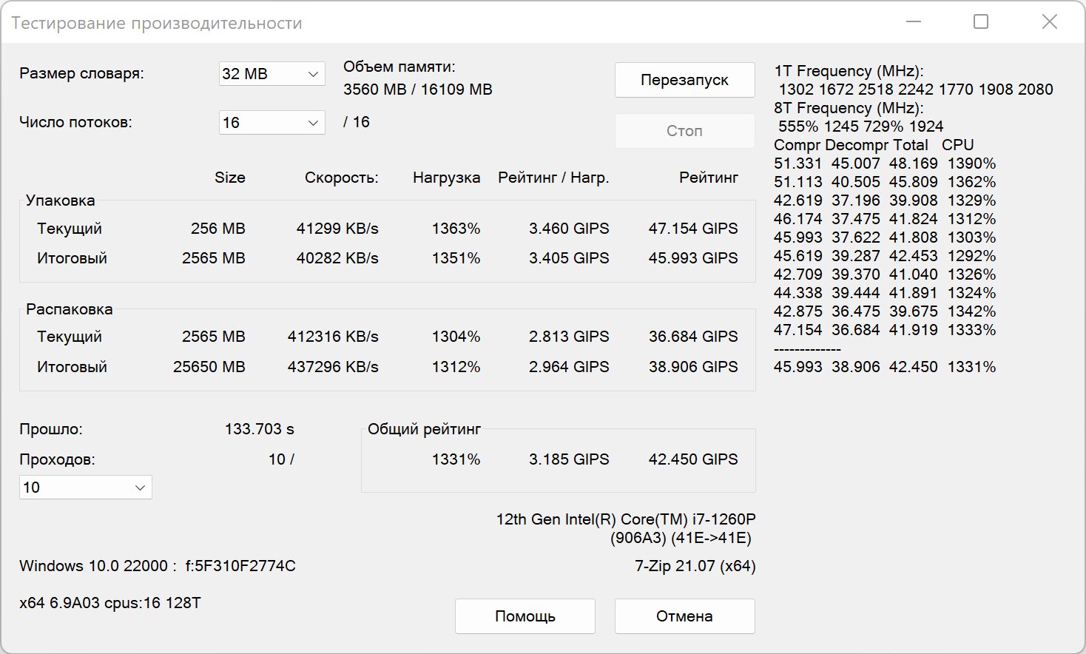
Task: Select the (906A3) (41E->41E) text
Action: click(x=681, y=538)
